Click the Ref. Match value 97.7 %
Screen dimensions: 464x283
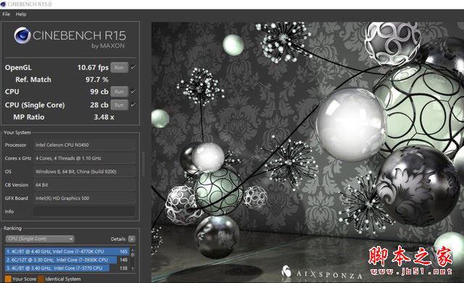pos(96,80)
